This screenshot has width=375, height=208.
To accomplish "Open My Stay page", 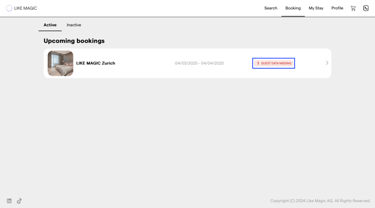I will point(316,8).
